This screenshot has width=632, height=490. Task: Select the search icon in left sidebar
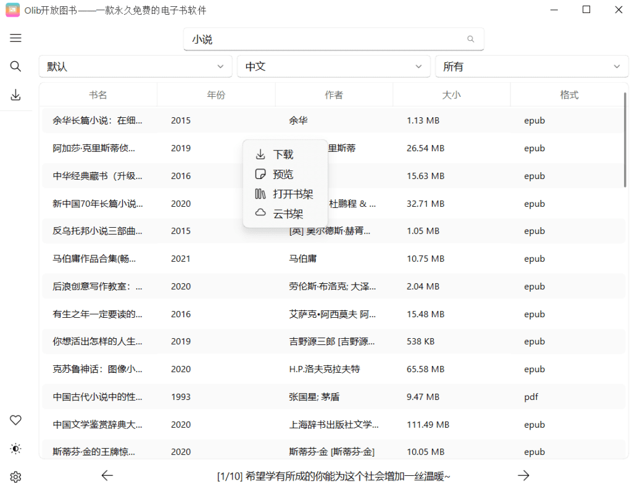coord(15,66)
